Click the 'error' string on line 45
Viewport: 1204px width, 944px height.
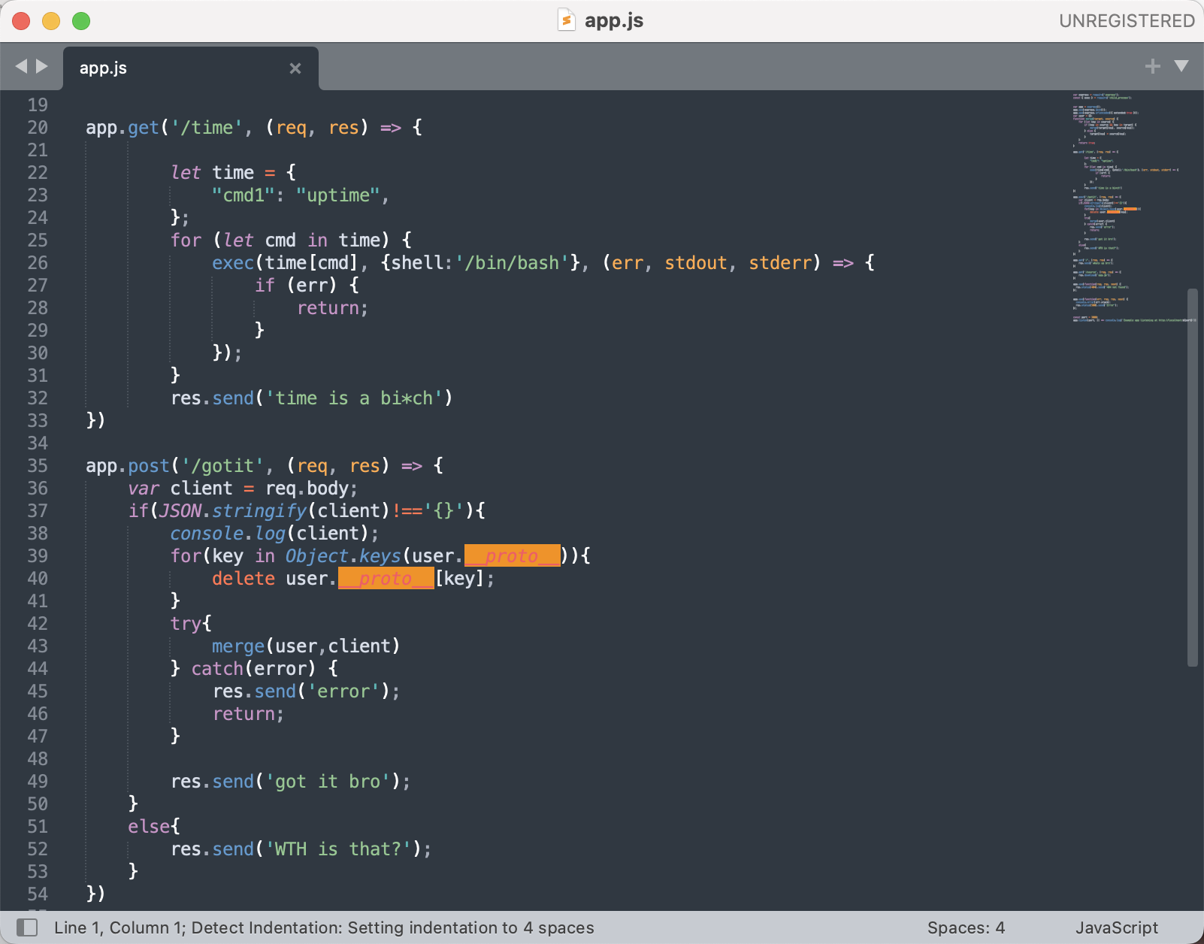click(x=343, y=691)
